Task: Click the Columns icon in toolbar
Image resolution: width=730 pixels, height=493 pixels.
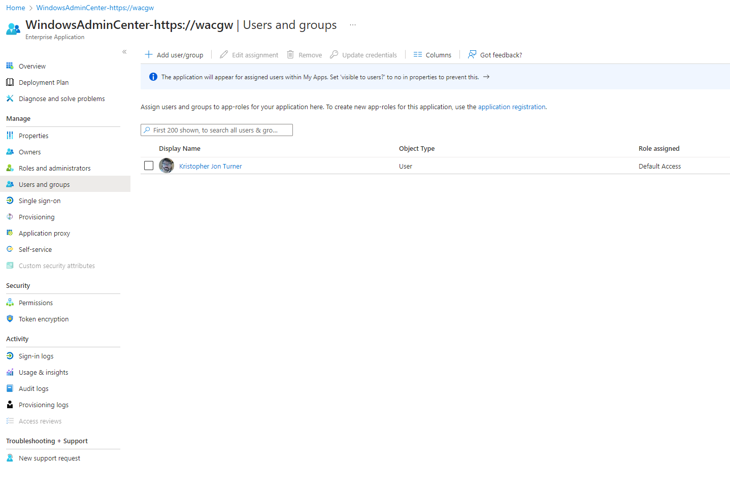Action: 417,55
